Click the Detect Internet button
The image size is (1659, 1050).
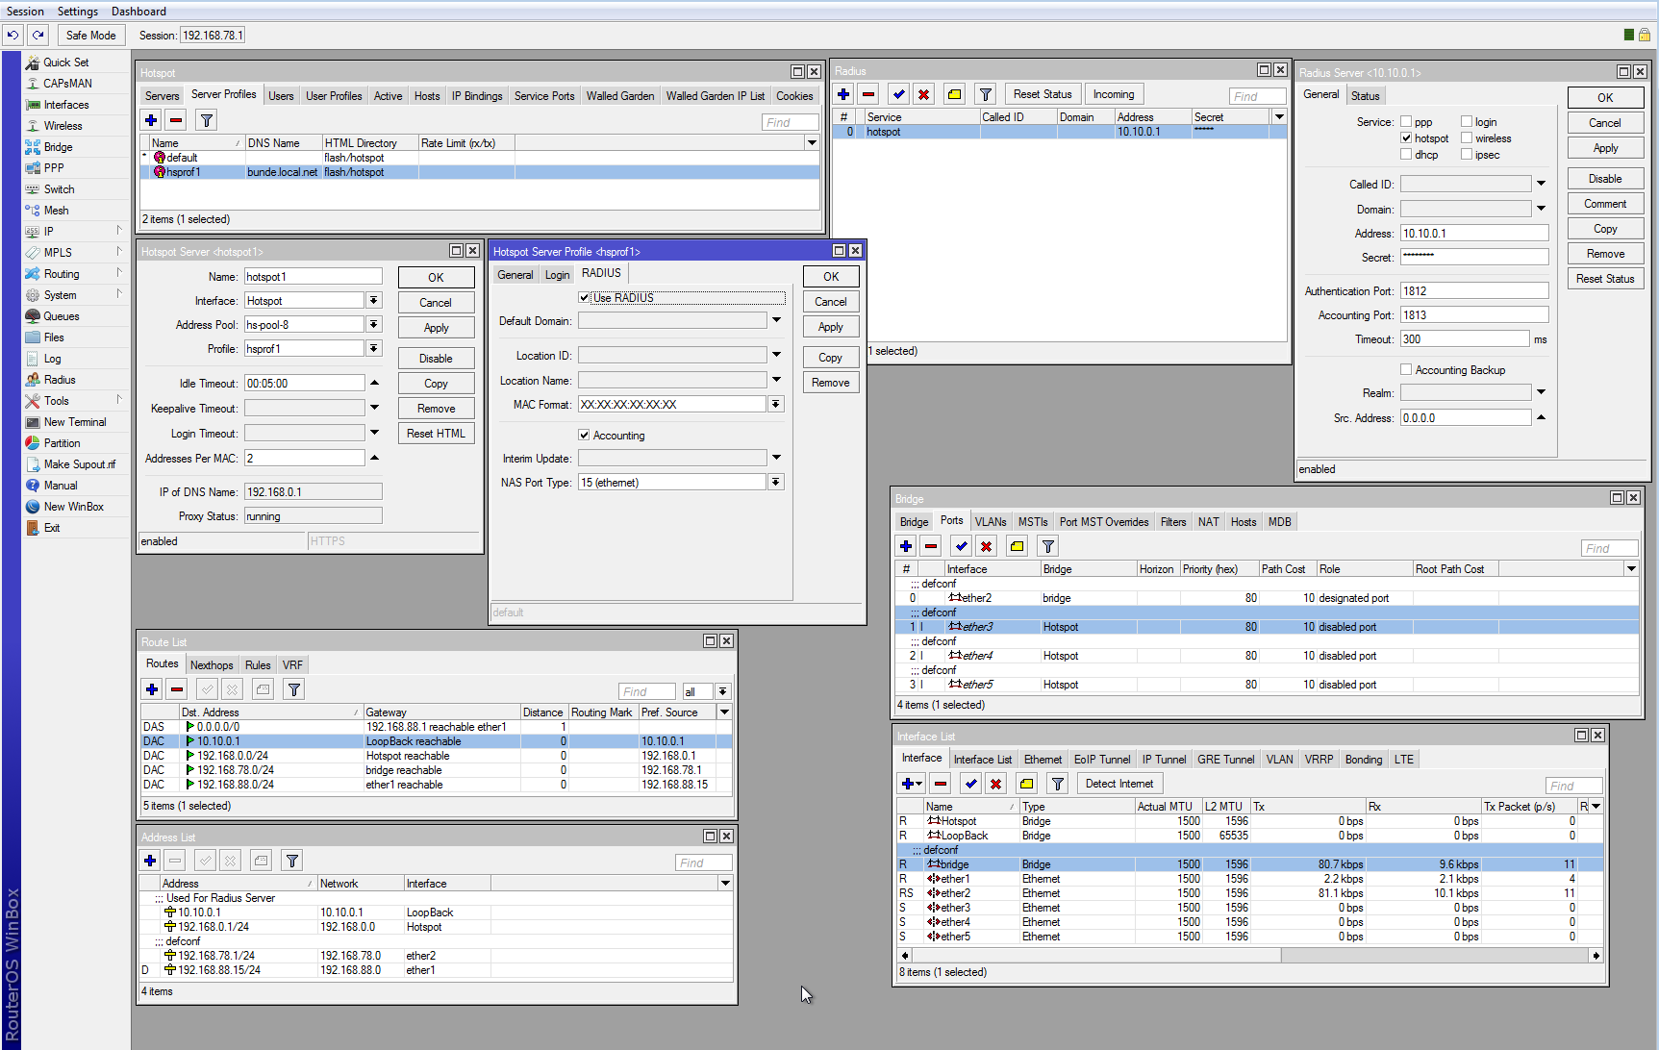[1119, 783]
